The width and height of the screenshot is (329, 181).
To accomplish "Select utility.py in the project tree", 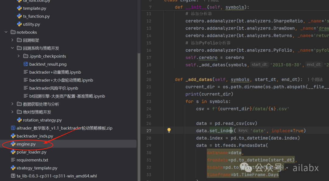I will (31, 24).
